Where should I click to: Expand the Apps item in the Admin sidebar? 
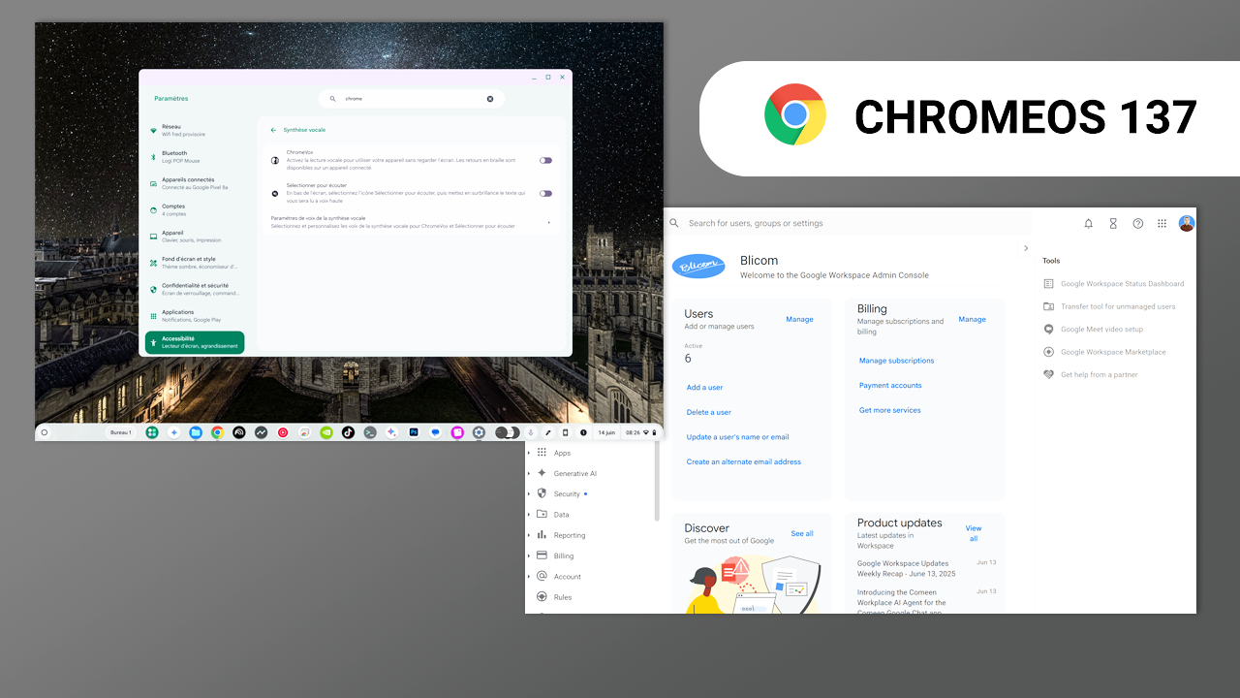529,453
